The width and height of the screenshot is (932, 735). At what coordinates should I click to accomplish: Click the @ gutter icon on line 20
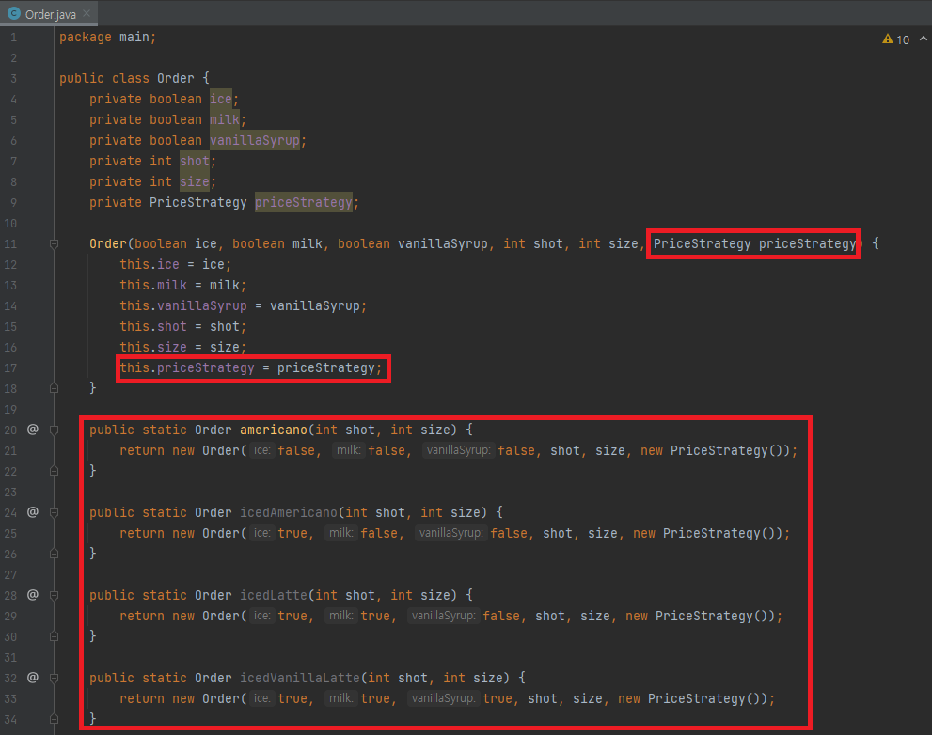pyautogui.click(x=33, y=429)
